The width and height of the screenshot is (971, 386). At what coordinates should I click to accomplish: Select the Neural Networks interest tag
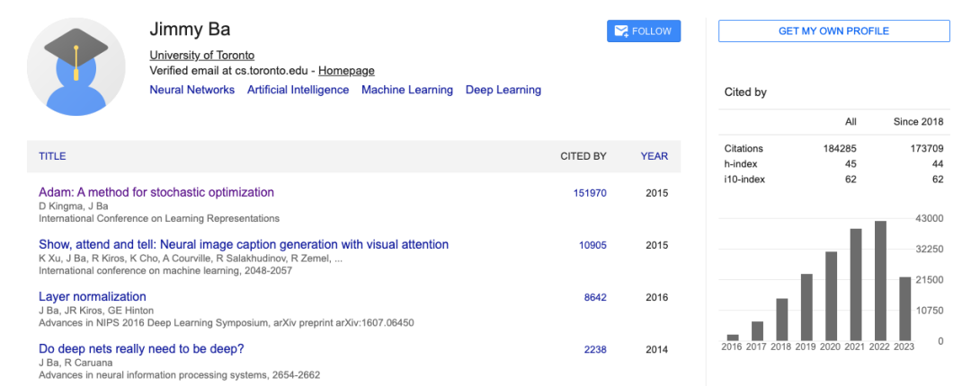tap(192, 90)
